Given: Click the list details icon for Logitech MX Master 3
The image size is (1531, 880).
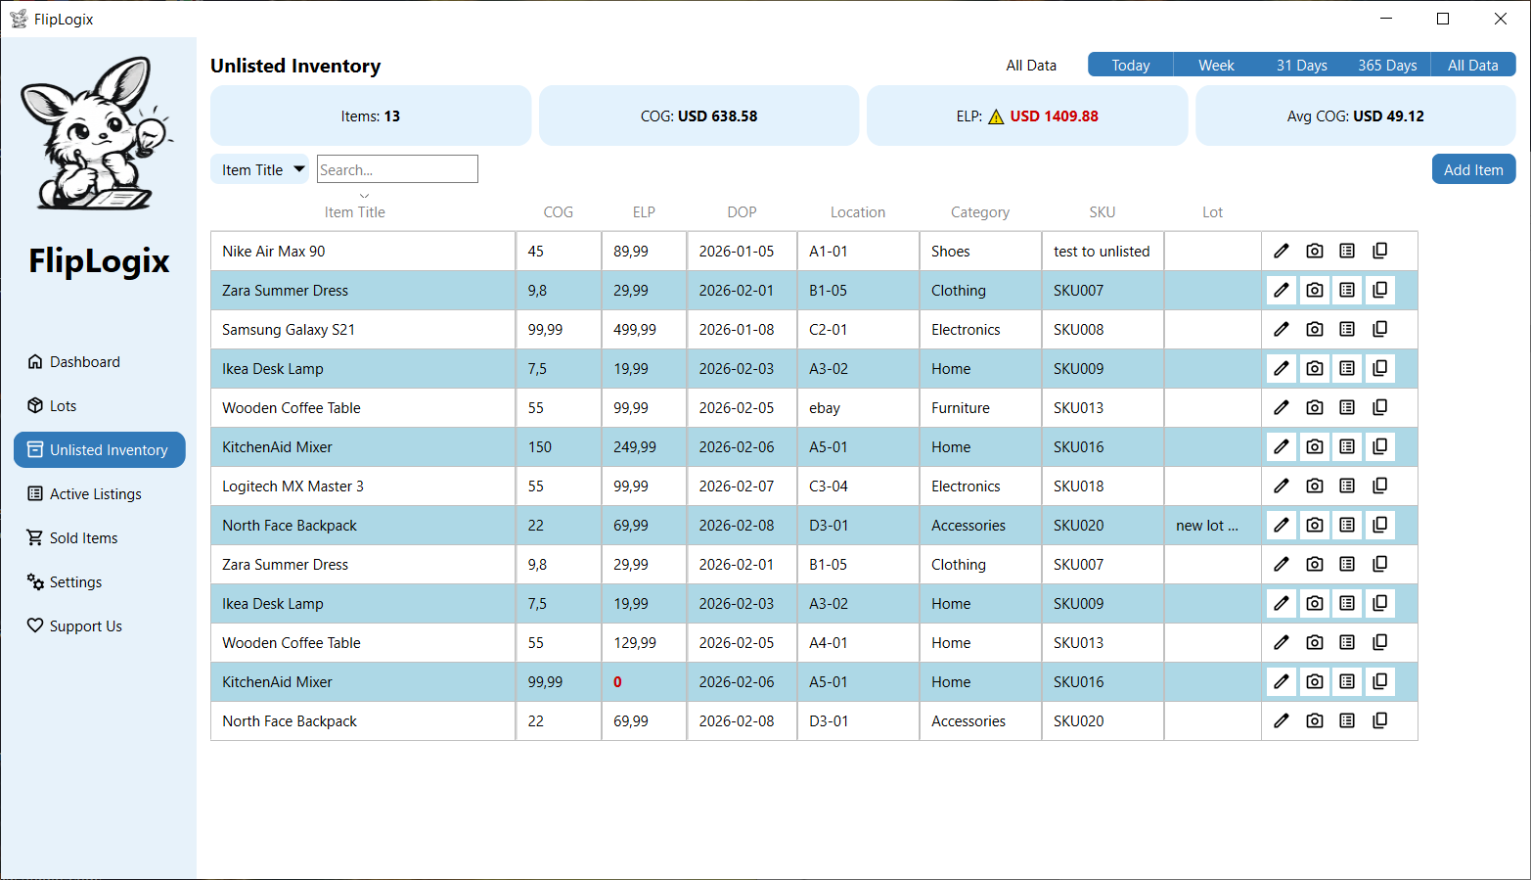Looking at the screenshot, I should [1347, 486].
